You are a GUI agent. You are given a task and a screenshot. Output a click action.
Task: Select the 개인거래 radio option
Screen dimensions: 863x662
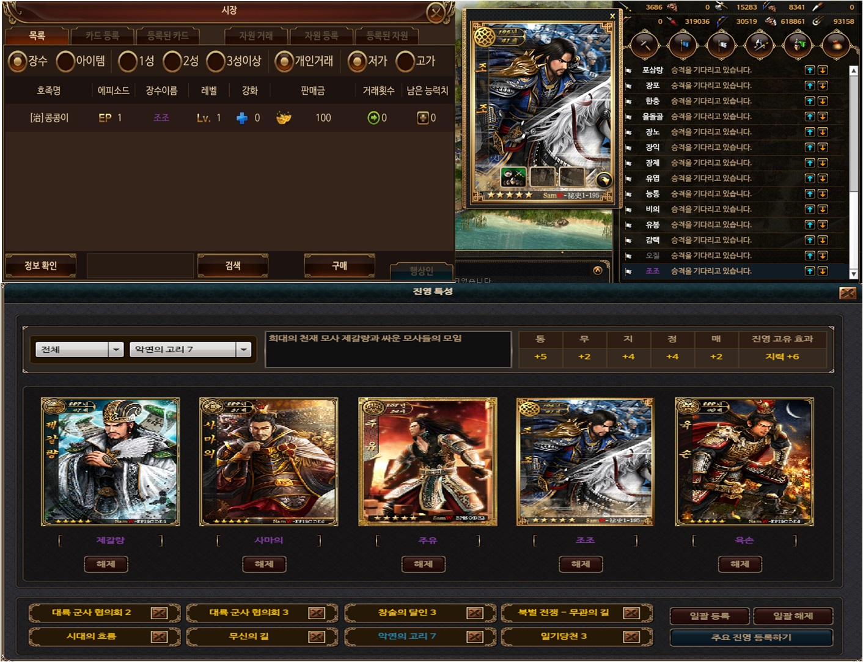point(284,61)
